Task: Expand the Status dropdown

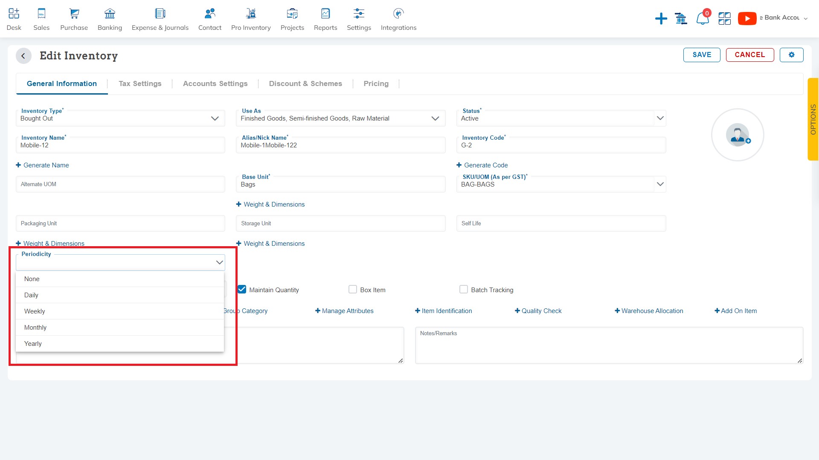Action: [660, 118]
